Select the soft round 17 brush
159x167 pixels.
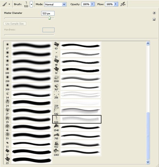click(28, 46)
